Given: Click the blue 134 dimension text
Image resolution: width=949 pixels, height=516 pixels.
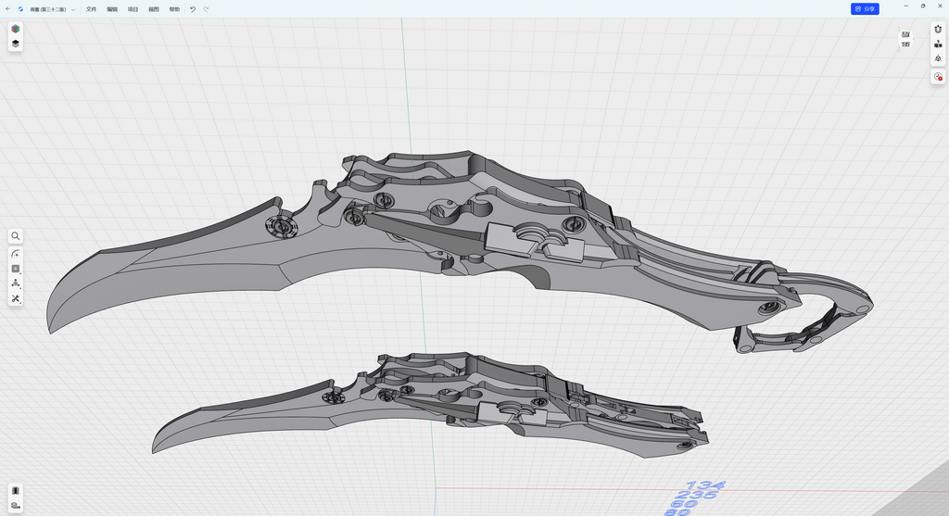Looking at the screenshot, I should pos(705,485).
